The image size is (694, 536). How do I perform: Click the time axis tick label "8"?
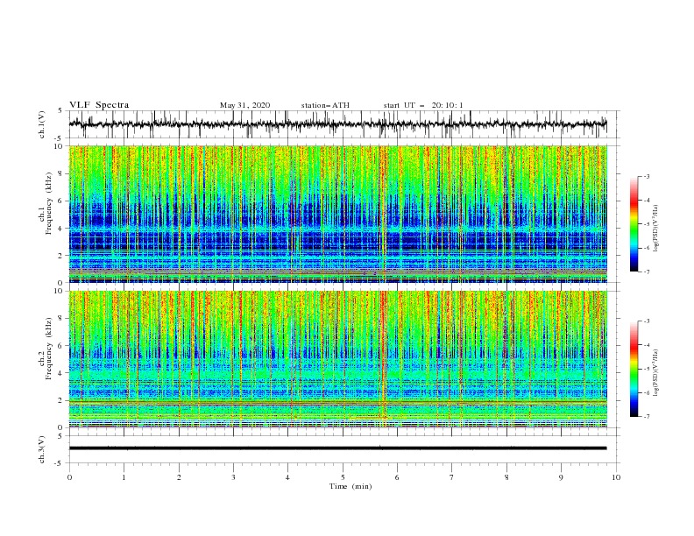point(506,477)
